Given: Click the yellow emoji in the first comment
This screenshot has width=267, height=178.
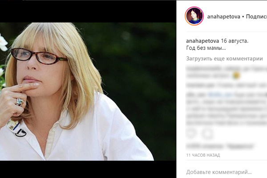Looking at the screenshot, I should tap(236, 76).
